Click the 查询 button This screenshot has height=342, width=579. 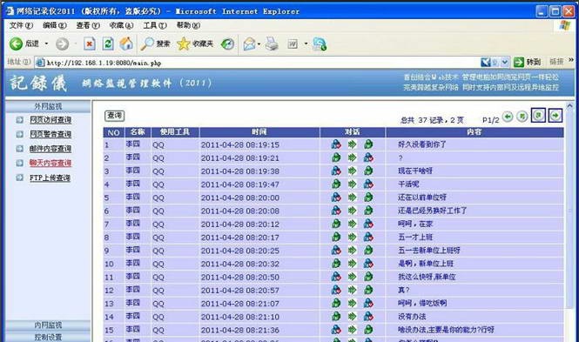pos(114,116)
